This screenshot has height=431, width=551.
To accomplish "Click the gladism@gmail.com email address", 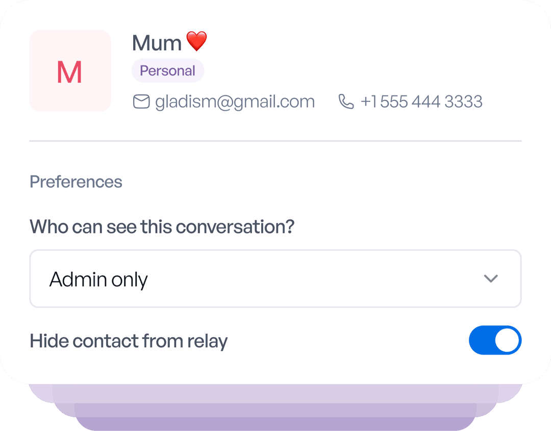I will coord(235,102).
